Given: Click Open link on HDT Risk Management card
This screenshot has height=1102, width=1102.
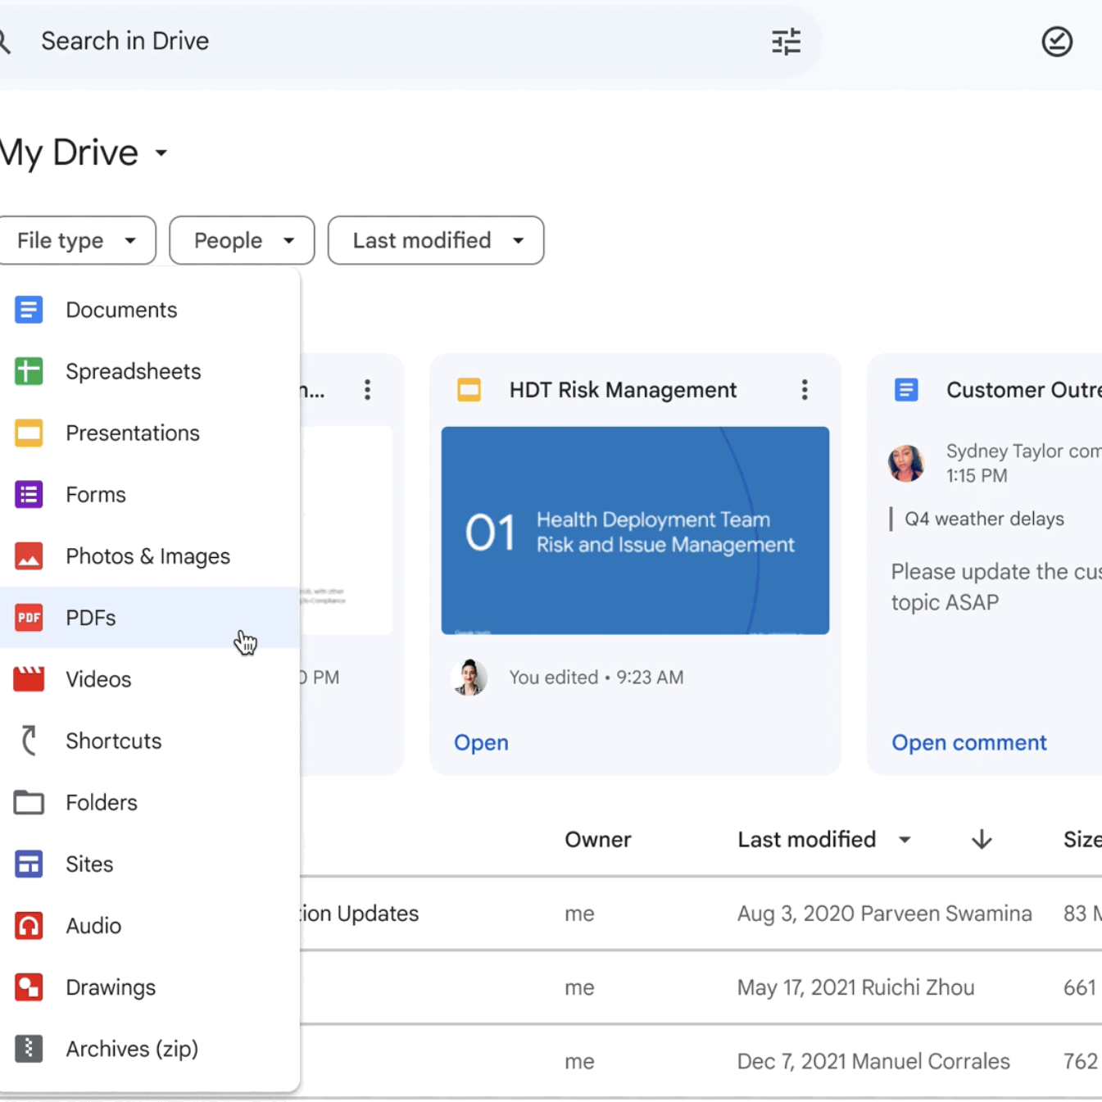Looking at the screenshot, I should point(481,742).
